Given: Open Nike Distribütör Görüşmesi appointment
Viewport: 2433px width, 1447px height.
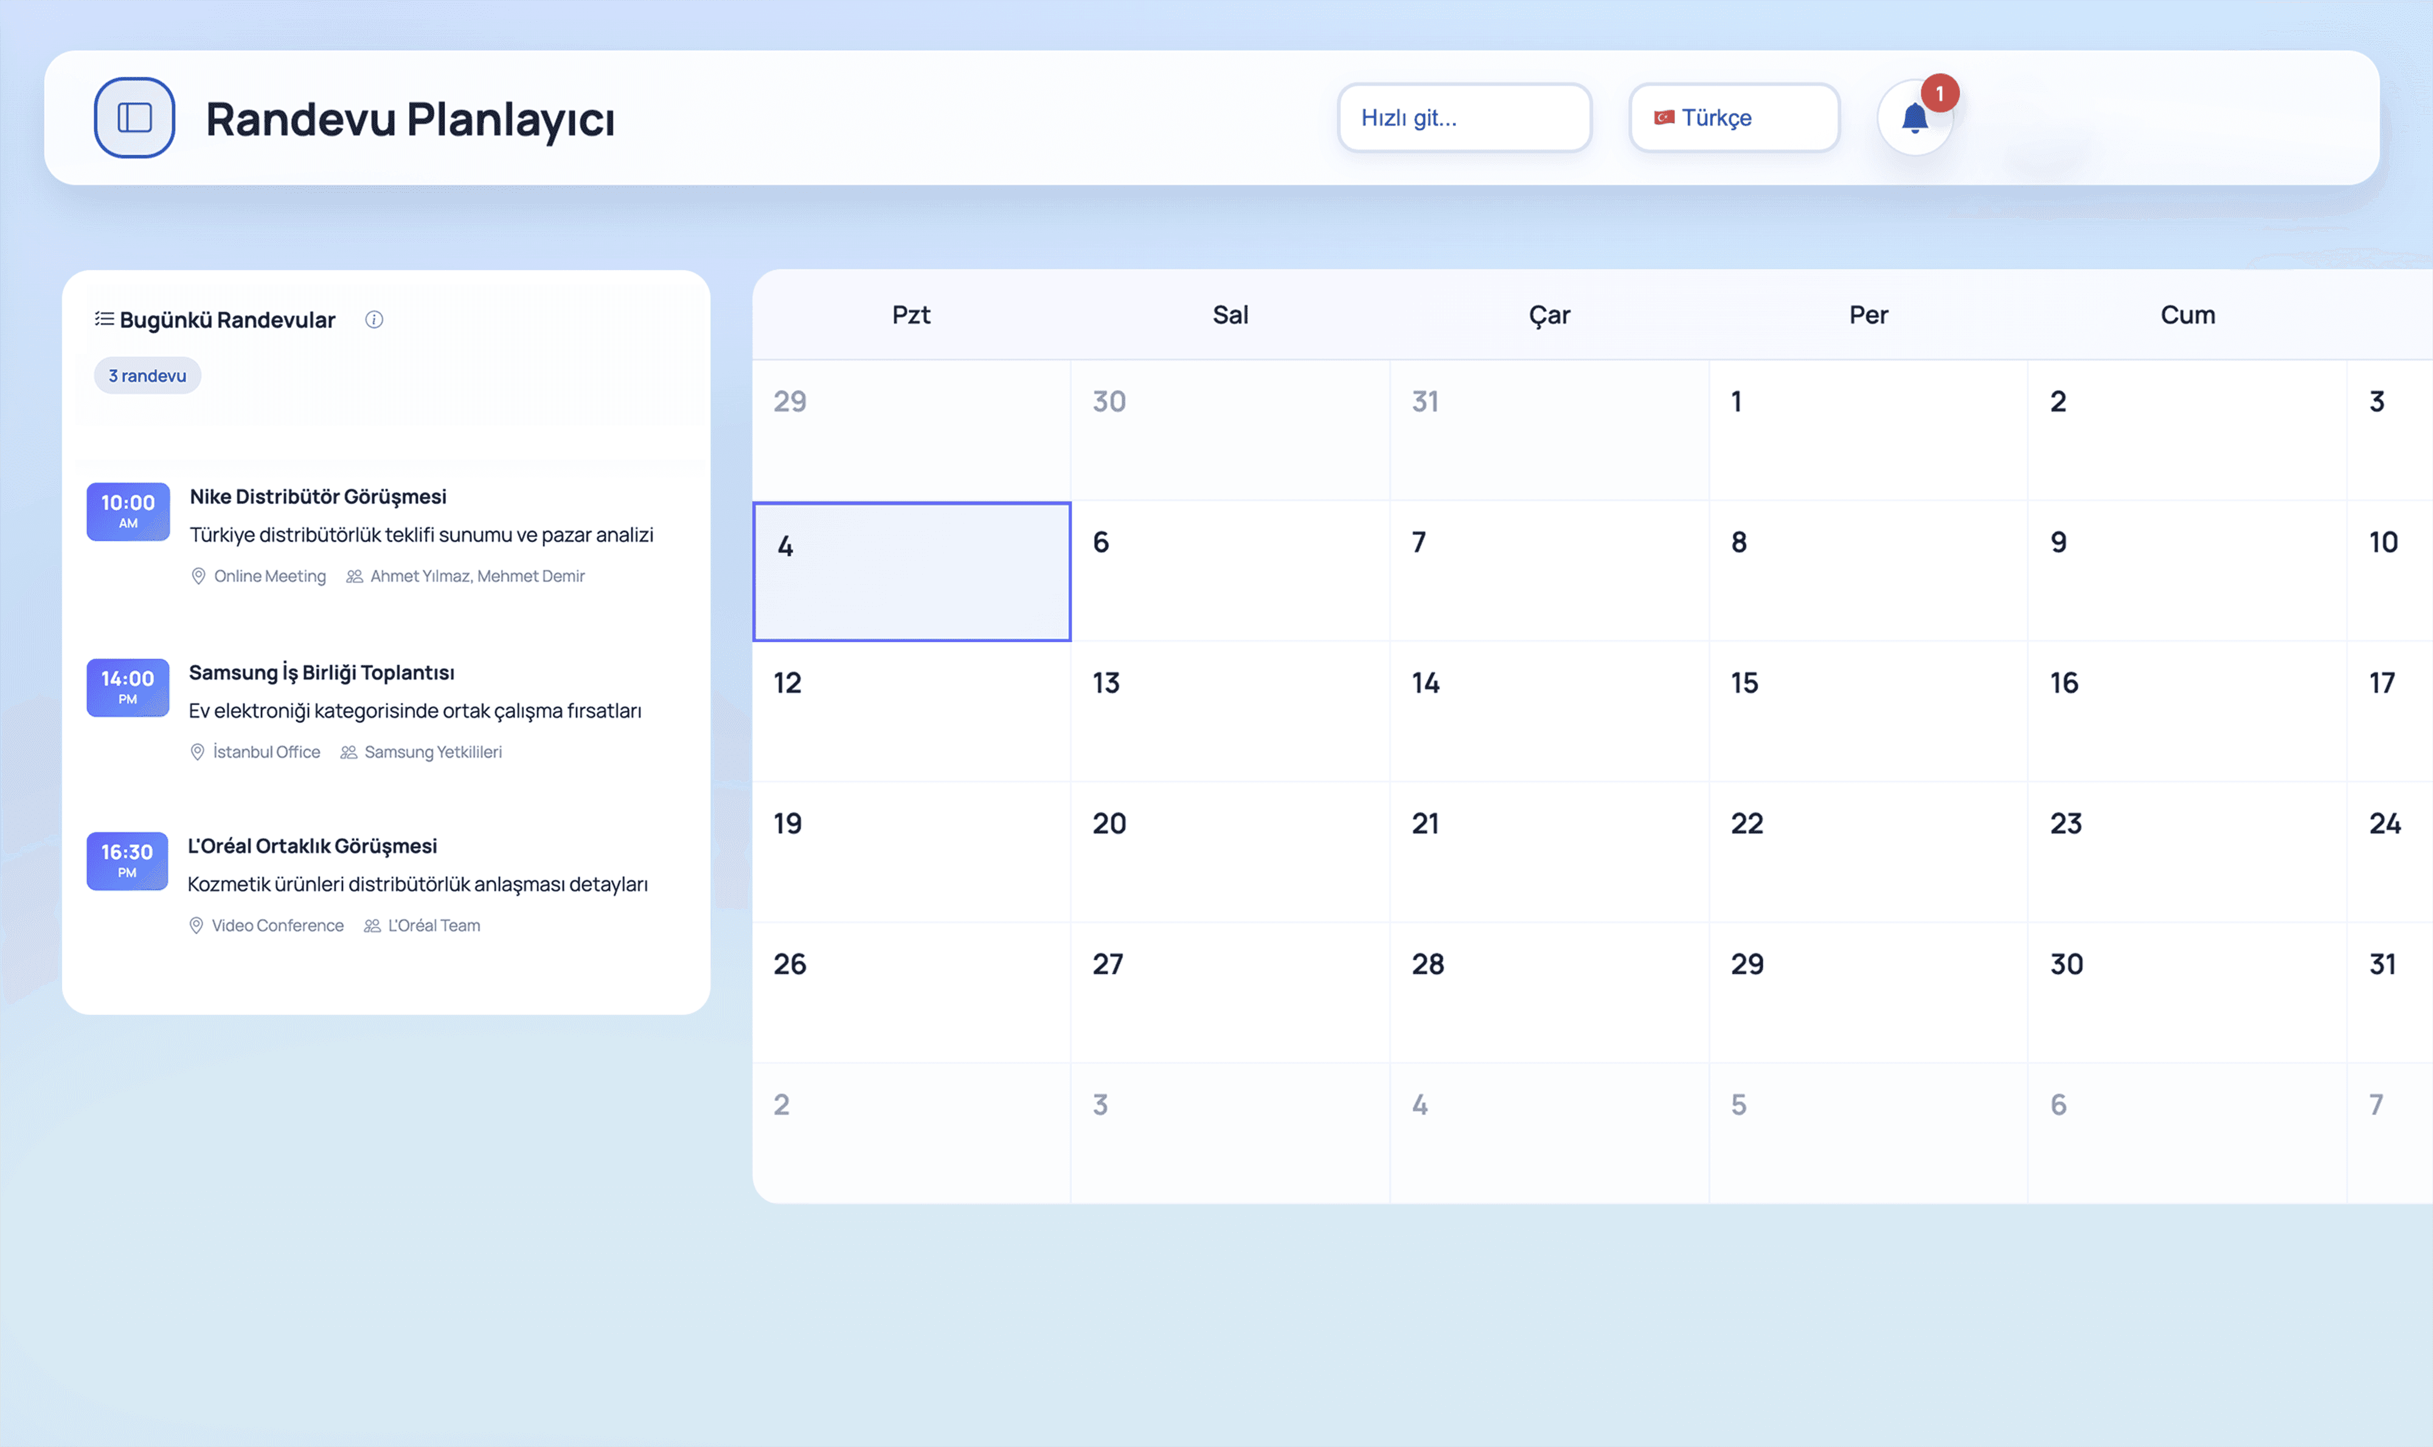Looking at the screenshot, I should 318,496.
